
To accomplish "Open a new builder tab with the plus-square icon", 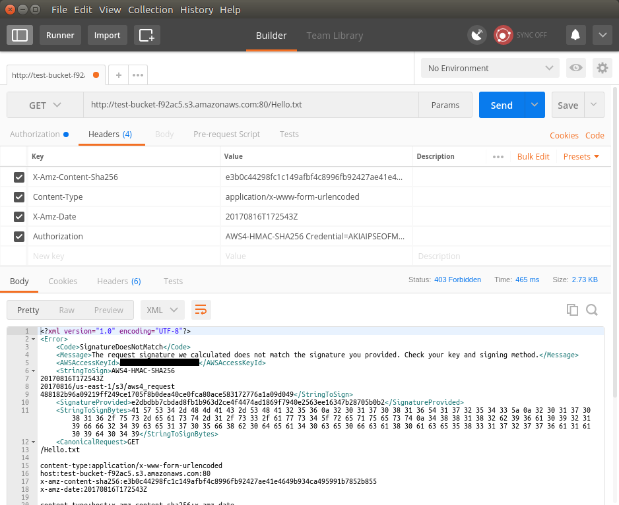I will [x=147, y=34].
